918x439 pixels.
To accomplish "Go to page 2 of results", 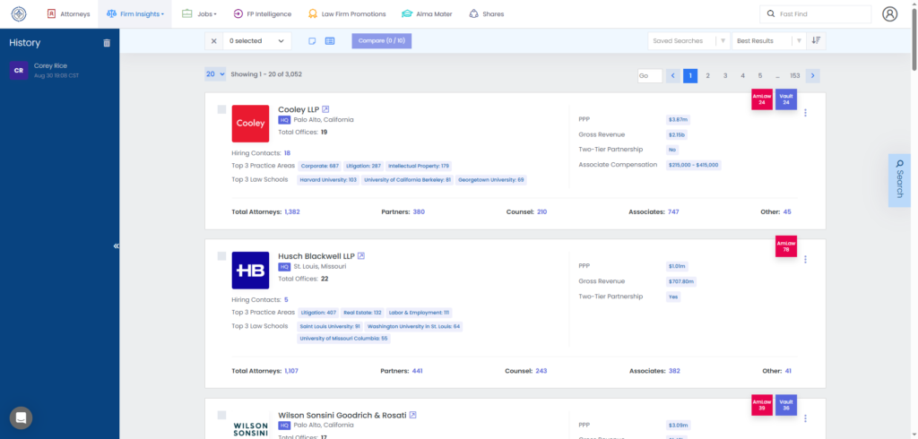I will [707, 76].
